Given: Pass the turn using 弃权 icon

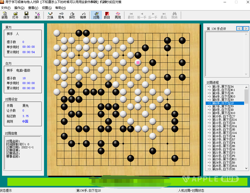Looking at the screenshot, I should 72,16.
